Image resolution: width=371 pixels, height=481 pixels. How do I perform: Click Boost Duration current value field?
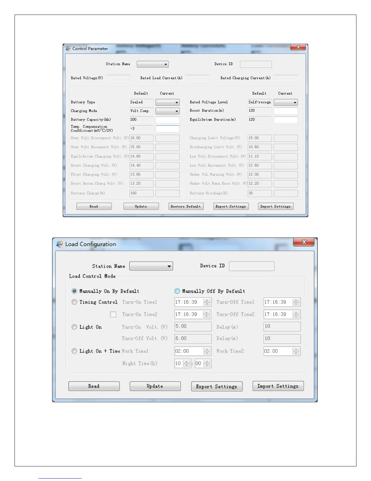(x=286, y=111)
